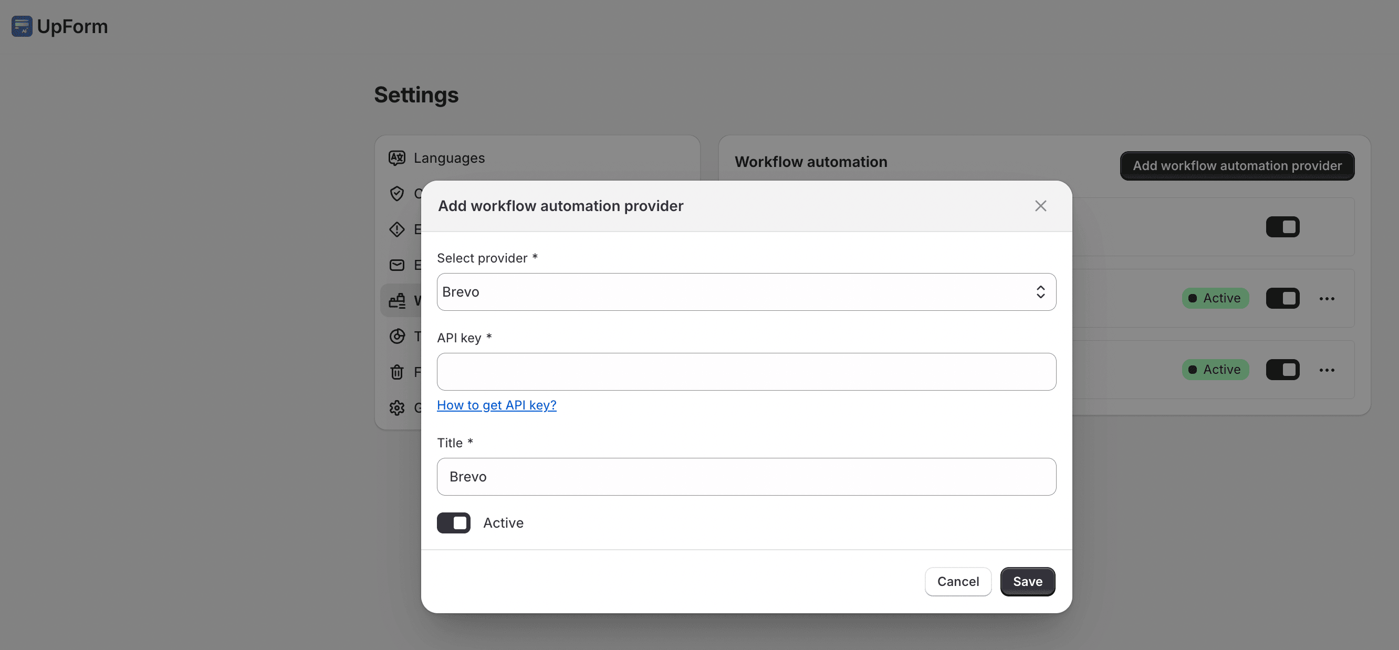
Task: Click the Workflow automation heading
Action: 810,162
